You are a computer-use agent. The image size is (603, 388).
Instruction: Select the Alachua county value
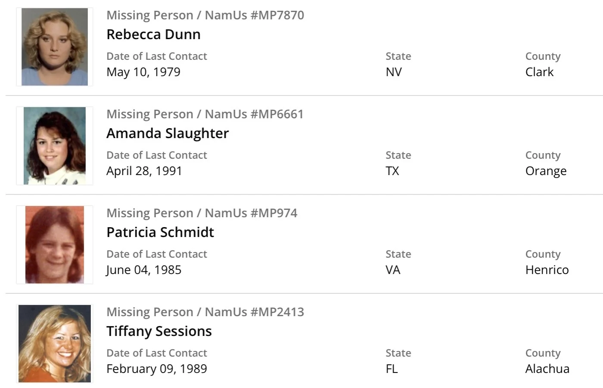pyautogui.click(x=547, y=369)
